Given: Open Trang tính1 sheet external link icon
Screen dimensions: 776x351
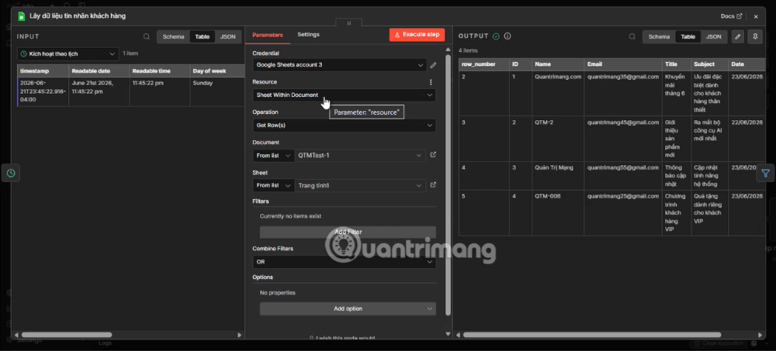Looking at the screenshot, I should click(433, 185).
